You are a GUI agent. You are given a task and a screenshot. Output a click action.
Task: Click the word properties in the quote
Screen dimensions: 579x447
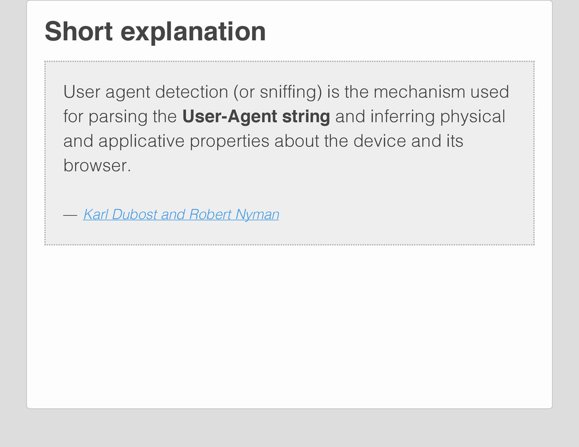[x=230, y=141]
